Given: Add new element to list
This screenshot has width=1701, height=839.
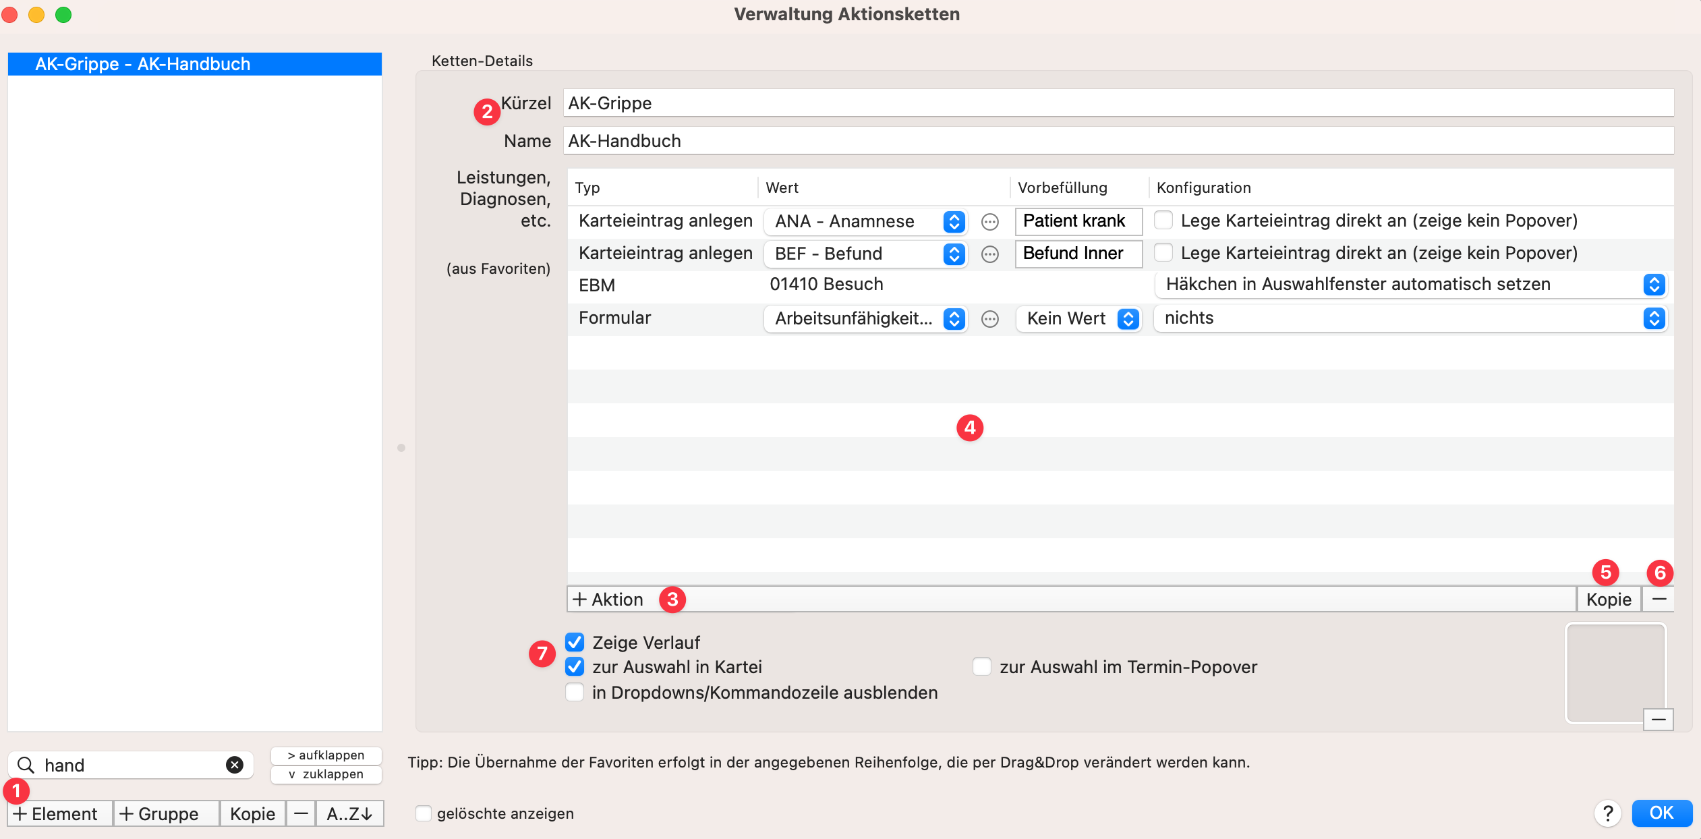Looking at the screenshot, I should point(60,813).
